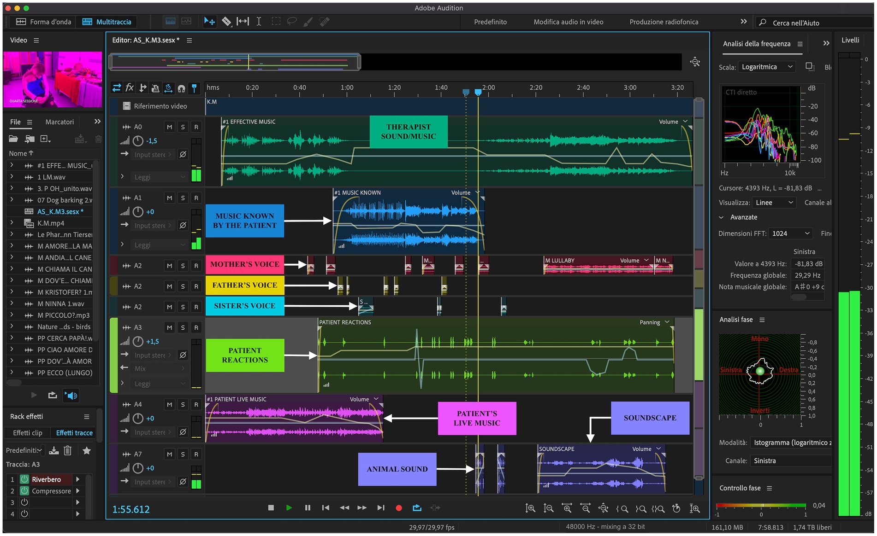Select the Razor cut tool
Screen dimensions: 877x536
226,21
